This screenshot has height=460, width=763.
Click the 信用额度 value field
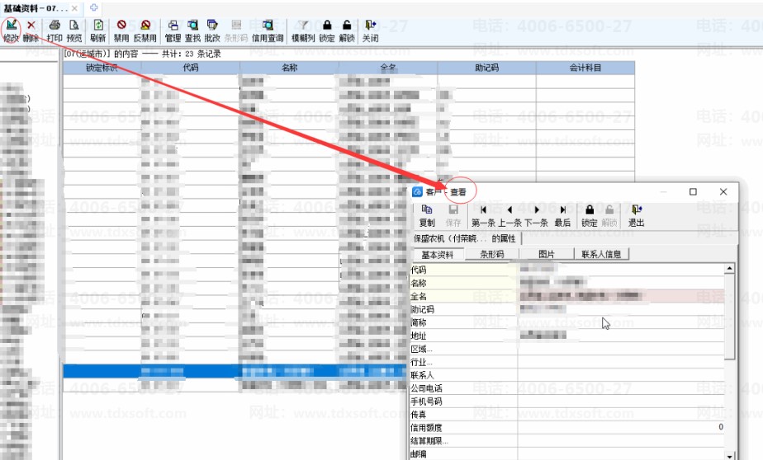click(x=621, y=427)
